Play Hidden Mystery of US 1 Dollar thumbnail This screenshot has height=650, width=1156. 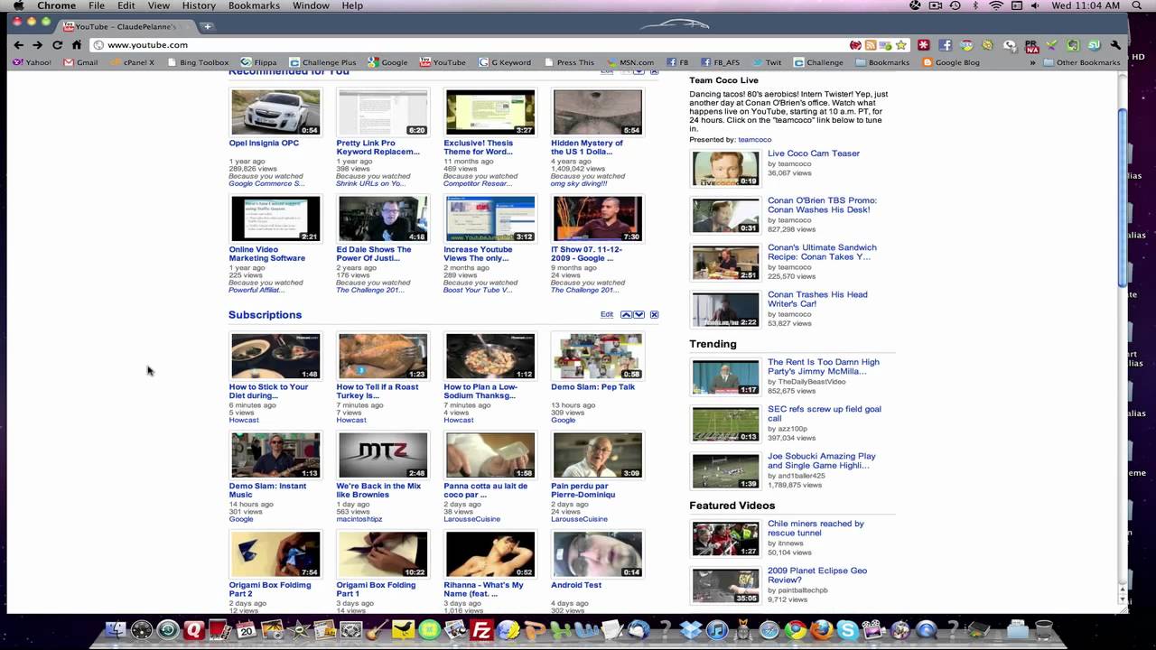(597, 112)
